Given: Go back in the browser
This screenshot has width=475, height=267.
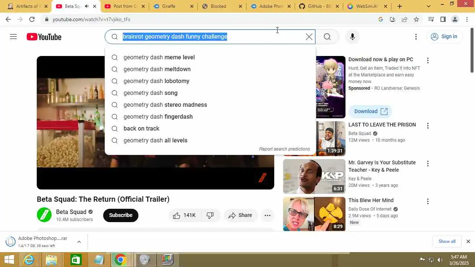Looking at the screenshot, I should tap(8, 19).
